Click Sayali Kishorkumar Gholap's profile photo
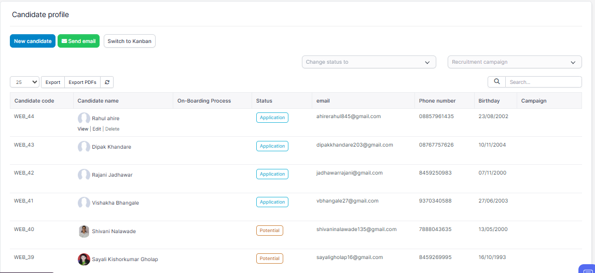Viewport: 595px width, 273px height. coord(84,259)
